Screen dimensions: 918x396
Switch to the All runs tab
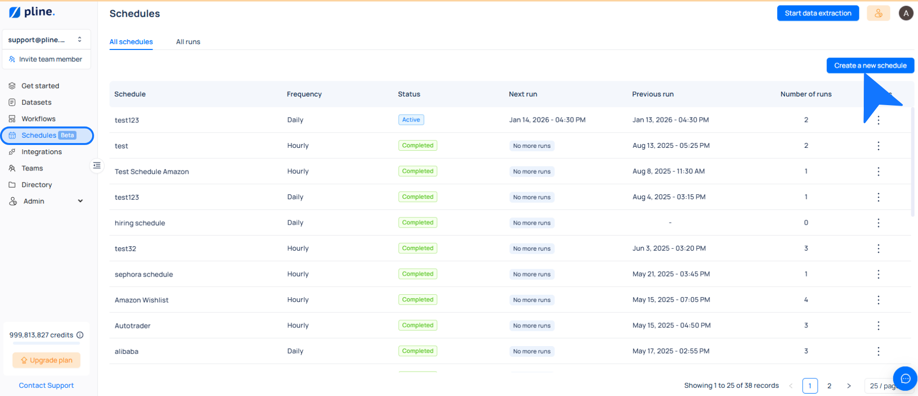[x=188, y=42]
